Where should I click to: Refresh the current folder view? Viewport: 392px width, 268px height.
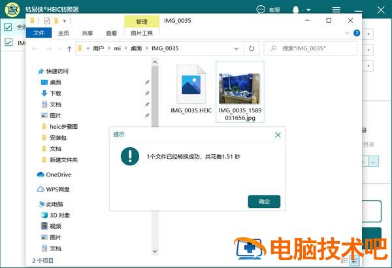252,48
